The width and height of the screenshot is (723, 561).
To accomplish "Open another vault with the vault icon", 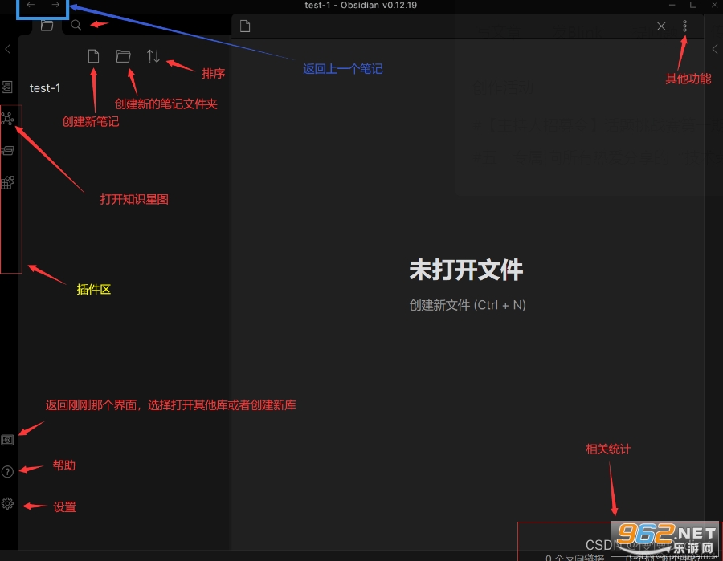I will click(x=7, y=440).
